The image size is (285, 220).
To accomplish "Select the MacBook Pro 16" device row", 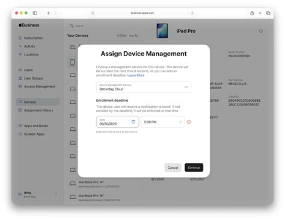I will click(103, 197).
